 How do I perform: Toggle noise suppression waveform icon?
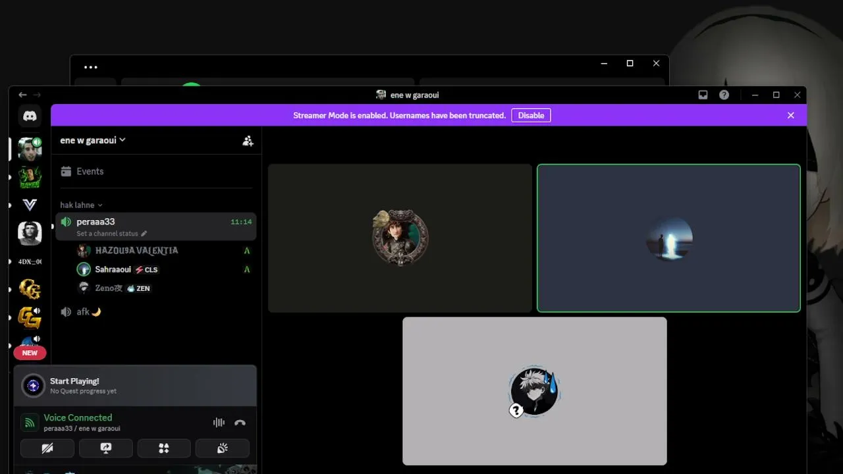pos(219,423)
